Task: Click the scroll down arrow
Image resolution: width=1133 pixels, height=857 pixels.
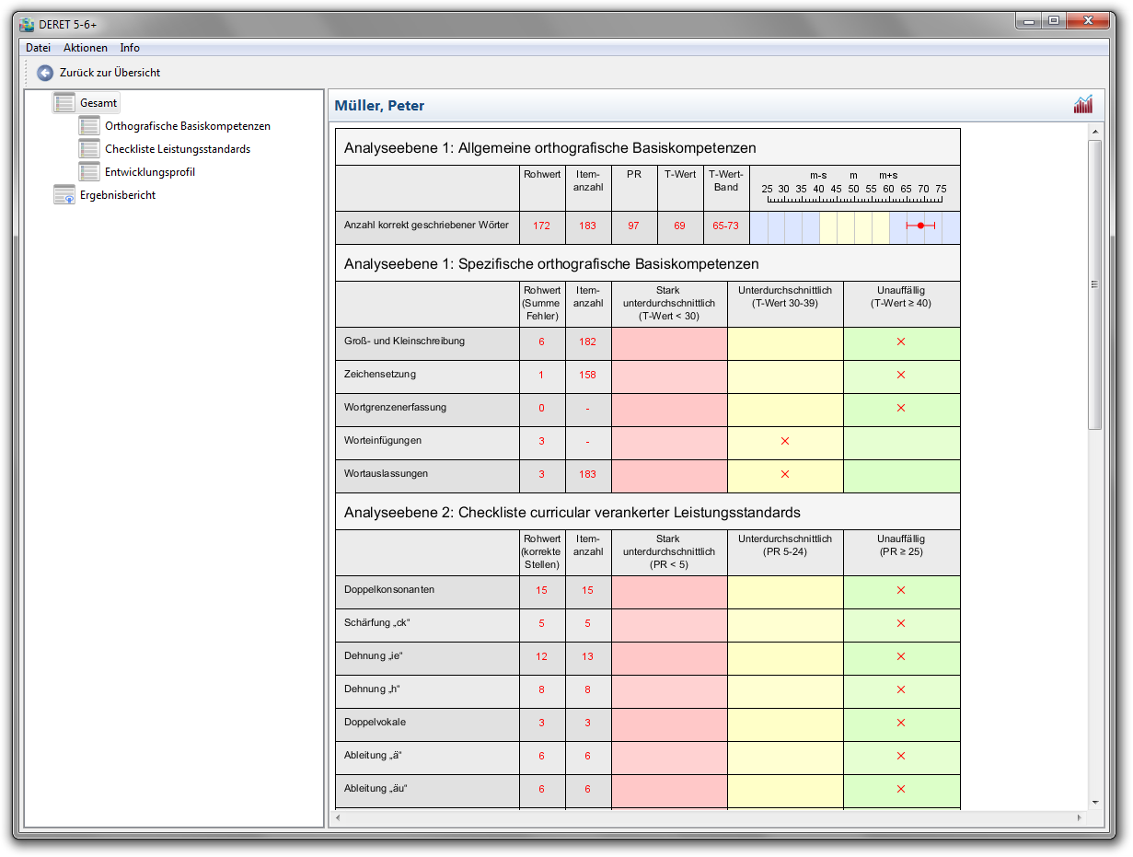Action: [x=1094, y=802]
